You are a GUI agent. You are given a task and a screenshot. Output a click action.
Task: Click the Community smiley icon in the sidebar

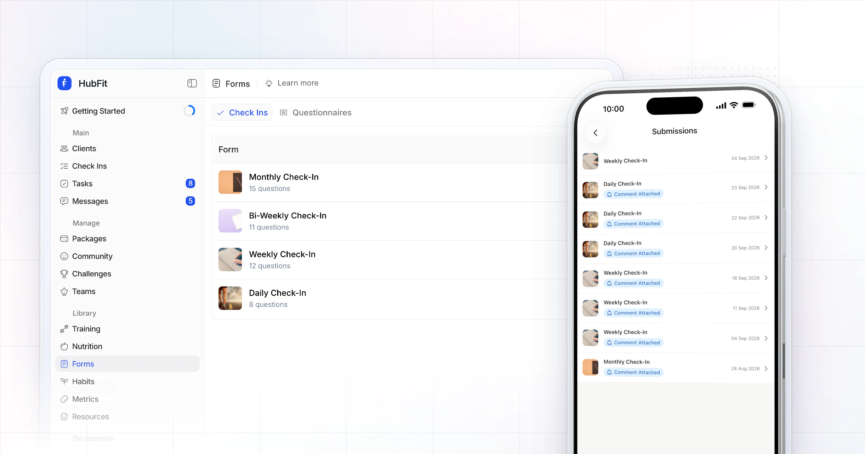64,256
